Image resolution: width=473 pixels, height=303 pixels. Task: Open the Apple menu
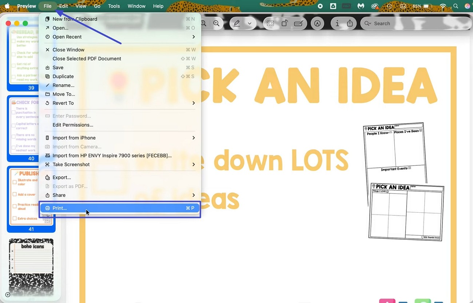click(7, 6)
